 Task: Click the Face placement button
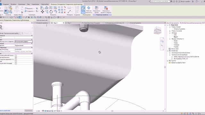pyautogui.click(x=83, y=10)
